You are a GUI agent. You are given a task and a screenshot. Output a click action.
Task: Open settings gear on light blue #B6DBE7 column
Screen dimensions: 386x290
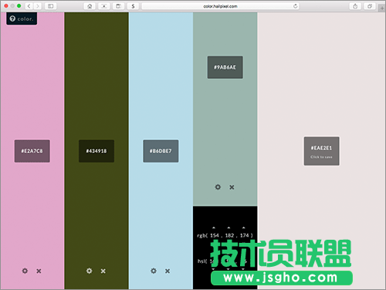click(154, 271)
